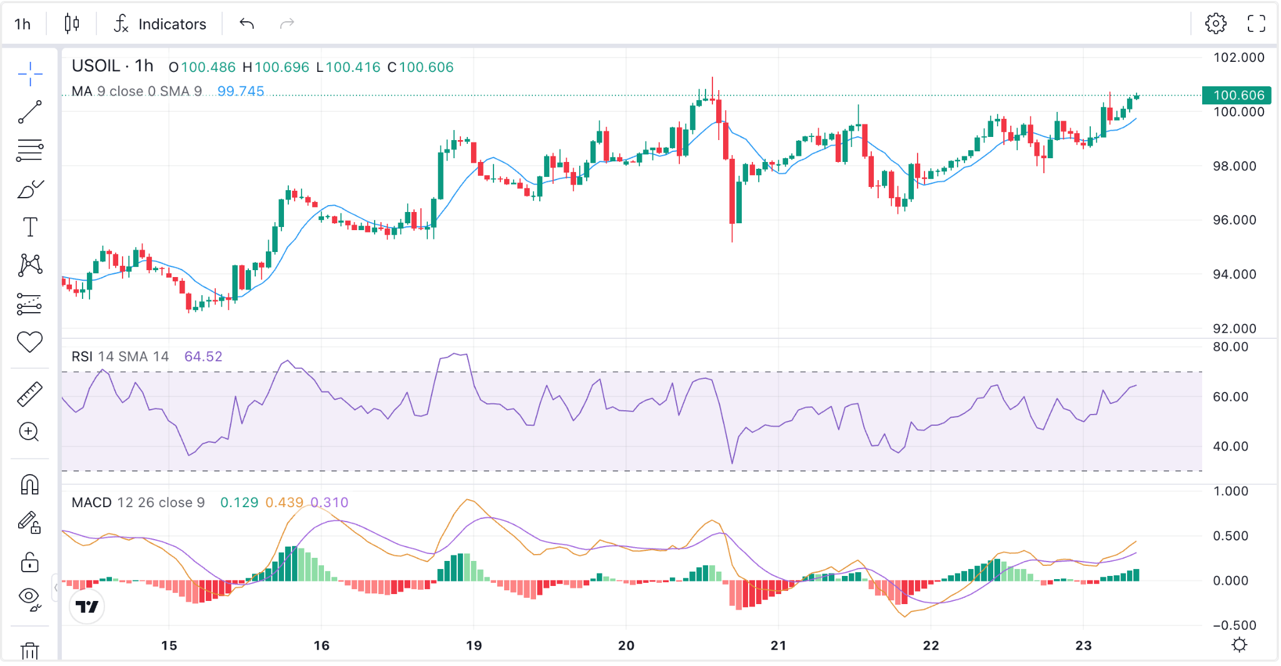Open the Indicators menu
This screenshot has height=666, width=1281.
tap(160, 24)
